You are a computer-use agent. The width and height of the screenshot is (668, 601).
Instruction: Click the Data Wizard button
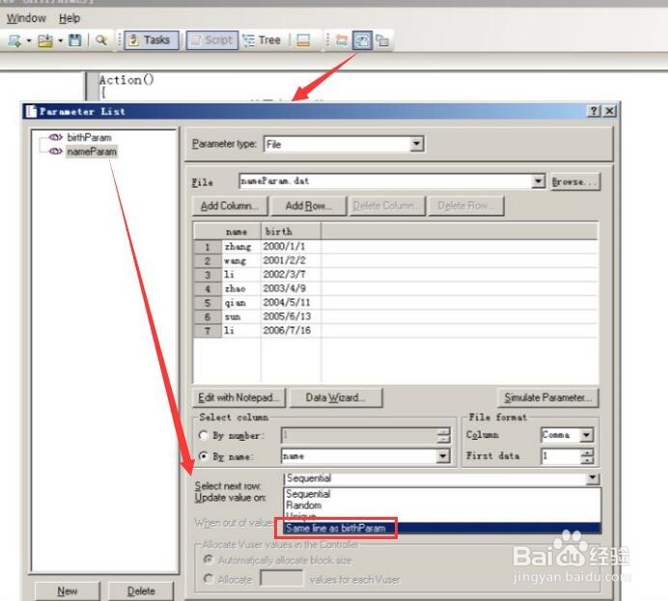(x=336, y=398)
